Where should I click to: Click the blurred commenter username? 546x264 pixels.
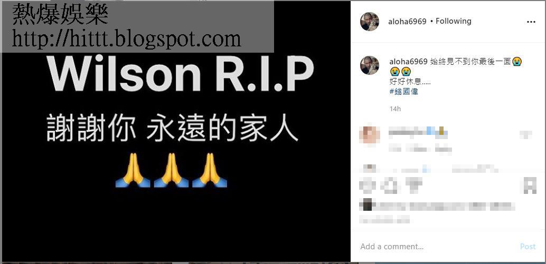418,132
